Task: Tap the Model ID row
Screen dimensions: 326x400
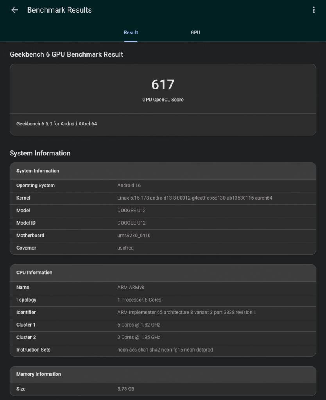Action: (163, 223)
